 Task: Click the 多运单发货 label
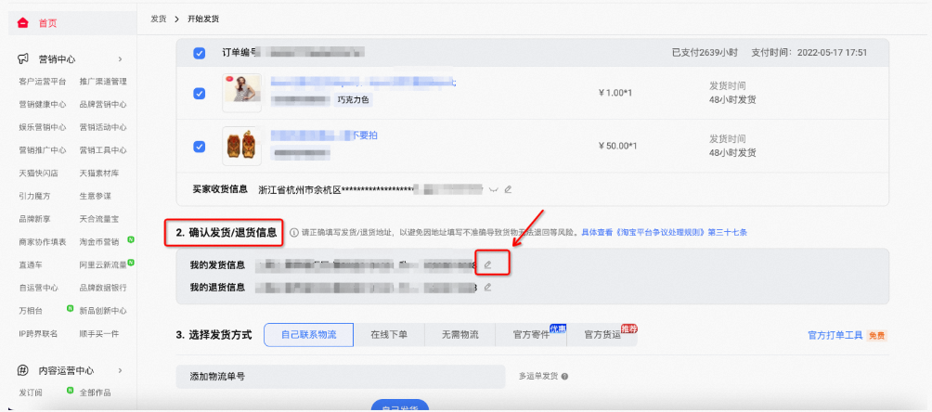(538, 377)
